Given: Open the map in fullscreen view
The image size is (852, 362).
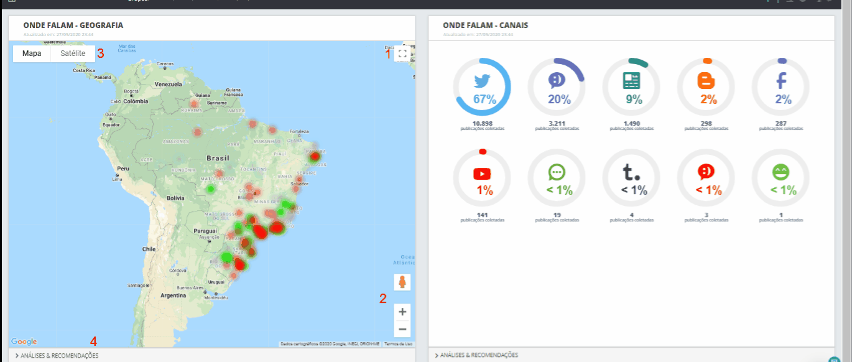Looking at the screenshot, I should (402, 53).
